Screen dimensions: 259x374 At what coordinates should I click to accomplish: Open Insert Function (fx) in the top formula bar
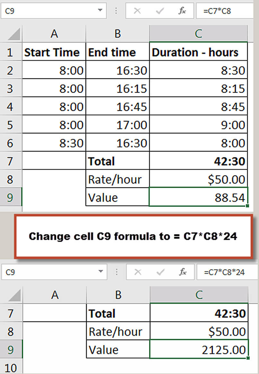tap(182, 11)
